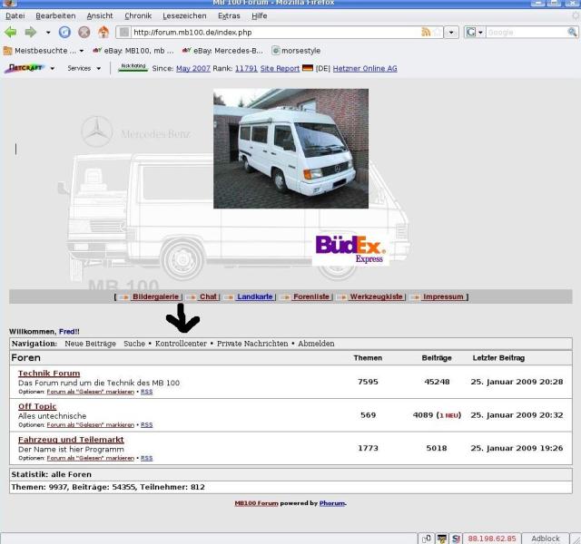Open the Kontrollcenter navigation link
The image size is (581, 544).
pyautogui.click(x=181, y=344)
